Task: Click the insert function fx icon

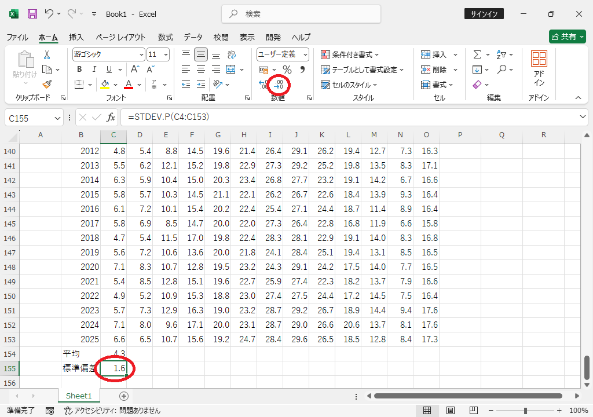Action: 111,118
